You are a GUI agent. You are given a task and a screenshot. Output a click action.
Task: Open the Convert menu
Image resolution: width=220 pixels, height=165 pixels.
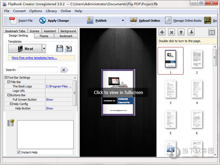pos(19,11)
